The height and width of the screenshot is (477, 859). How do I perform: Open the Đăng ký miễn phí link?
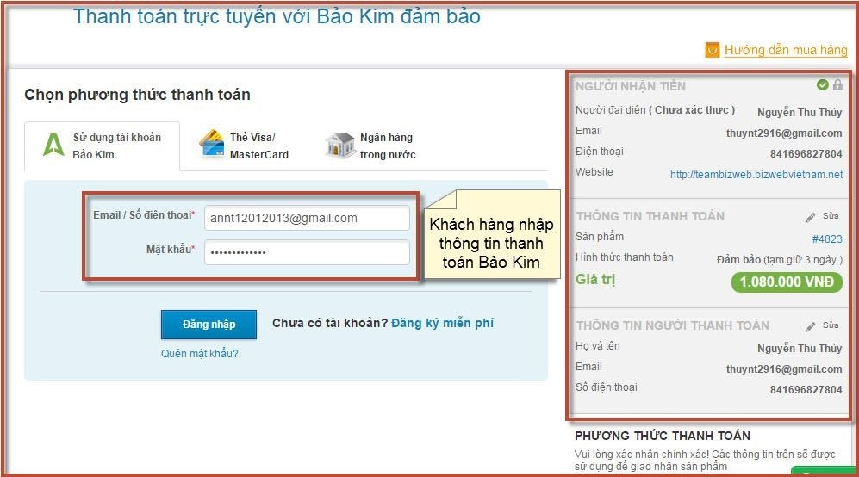tap(442, 323)
